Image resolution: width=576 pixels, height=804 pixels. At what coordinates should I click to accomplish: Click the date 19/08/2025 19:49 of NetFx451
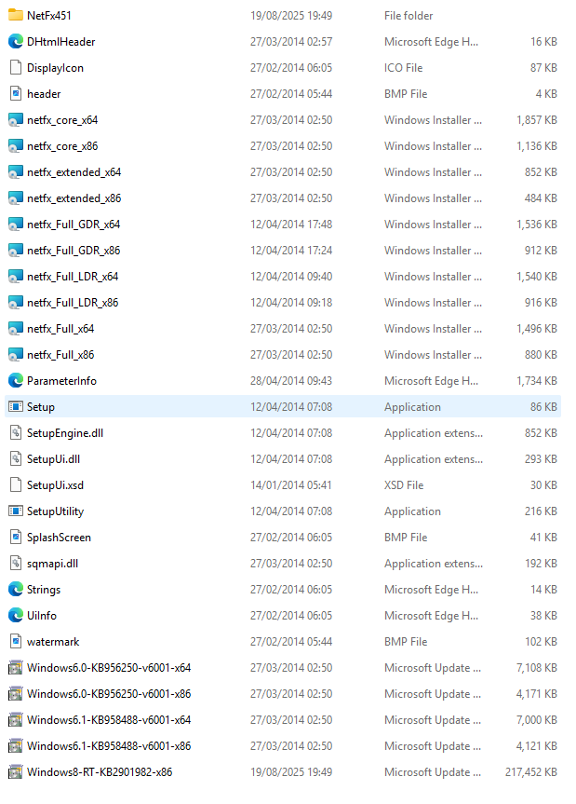click(x=291, y=16)
